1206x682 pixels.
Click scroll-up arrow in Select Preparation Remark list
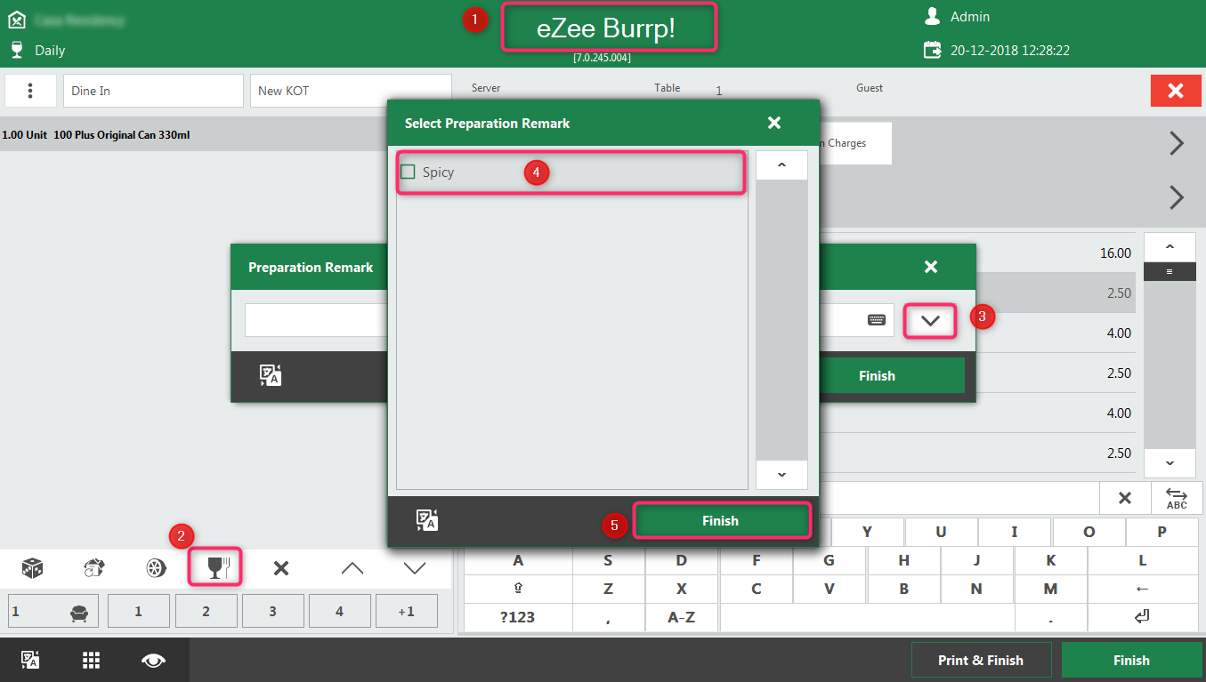(781, 165)
